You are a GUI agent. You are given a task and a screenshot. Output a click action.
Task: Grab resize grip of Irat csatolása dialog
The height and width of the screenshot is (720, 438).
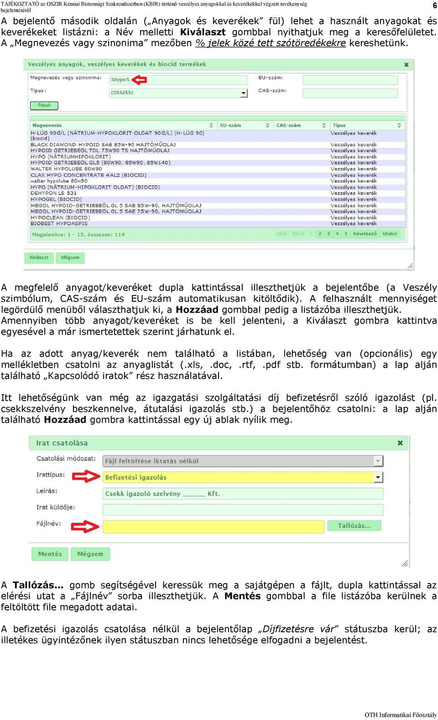pyautogui.click(x=405, y=564)
